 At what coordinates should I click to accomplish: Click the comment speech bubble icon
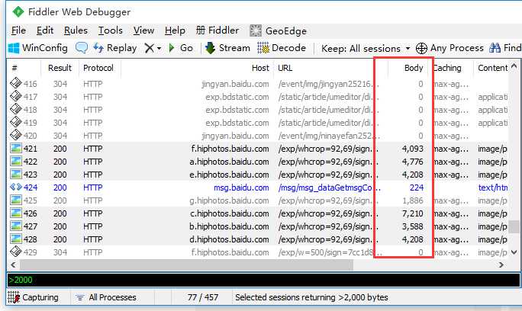pos(82,48)
